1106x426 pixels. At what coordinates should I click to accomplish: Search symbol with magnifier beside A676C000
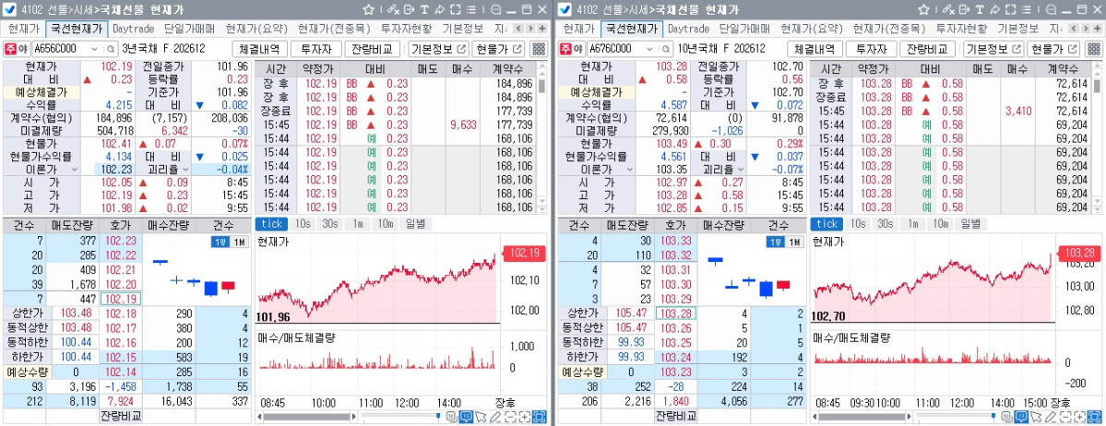tap(666, 50)
